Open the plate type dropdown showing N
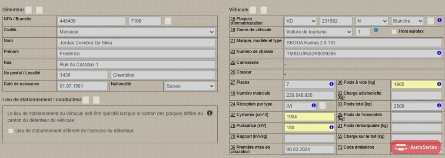 (x=372, y=21)
